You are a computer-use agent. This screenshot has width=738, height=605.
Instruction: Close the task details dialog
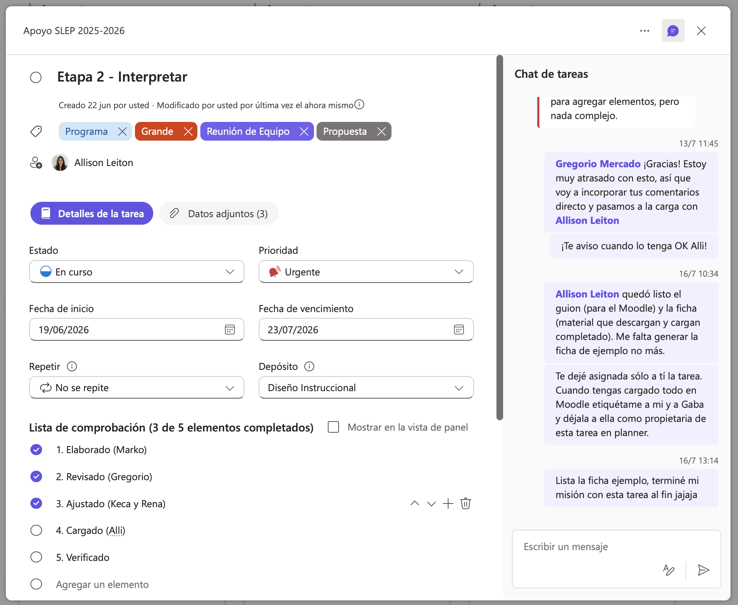pyautogui.click(x=701, y=31)
